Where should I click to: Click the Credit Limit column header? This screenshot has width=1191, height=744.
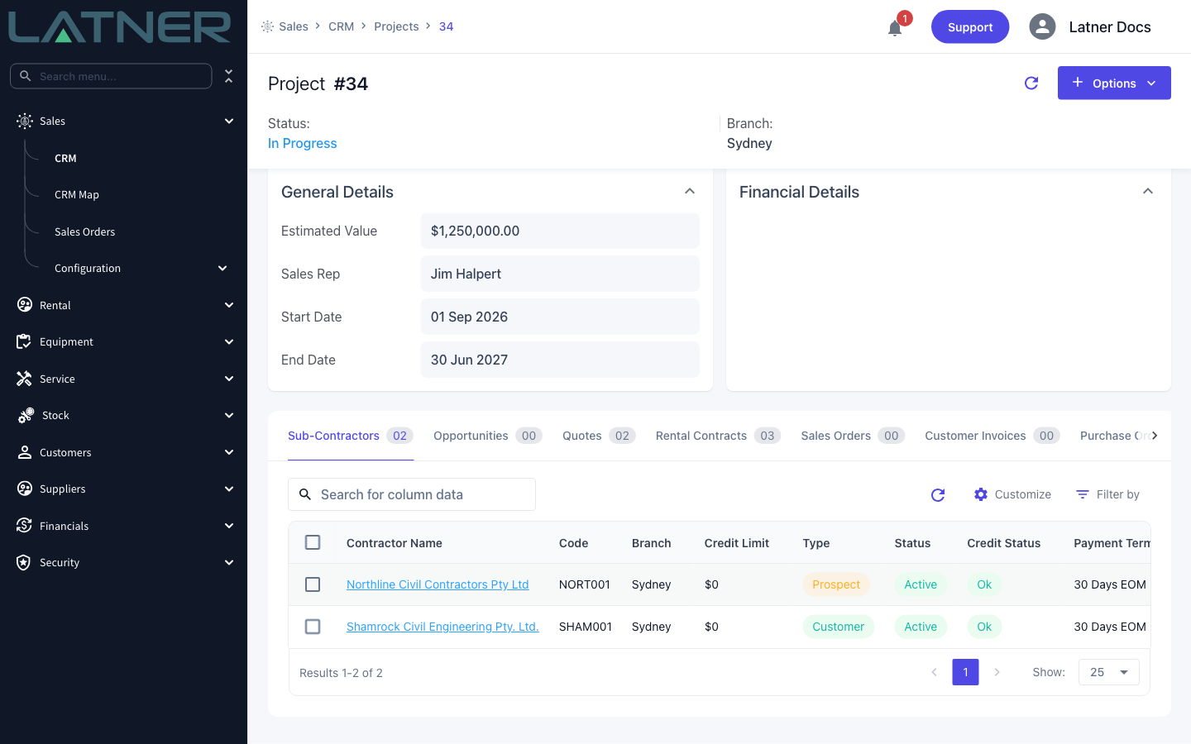pyautogui.click(x=737, y=543)
